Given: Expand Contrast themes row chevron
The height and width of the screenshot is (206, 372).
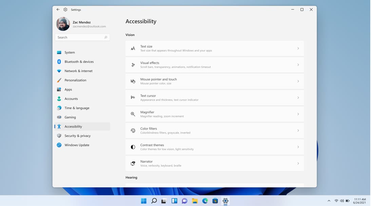Looking at the screenshot, I should click(298, 147).
